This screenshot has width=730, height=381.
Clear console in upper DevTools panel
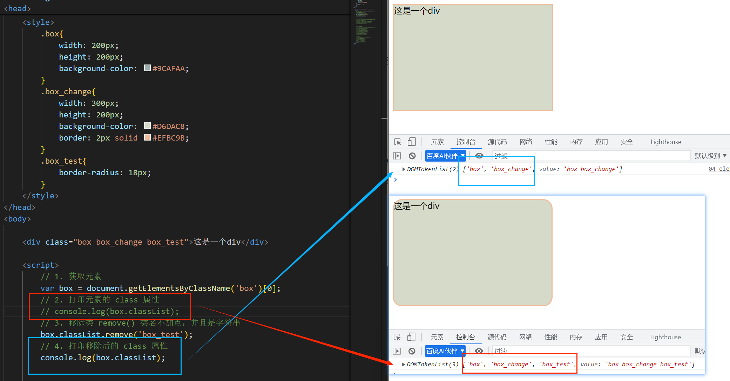coord(412,156)
